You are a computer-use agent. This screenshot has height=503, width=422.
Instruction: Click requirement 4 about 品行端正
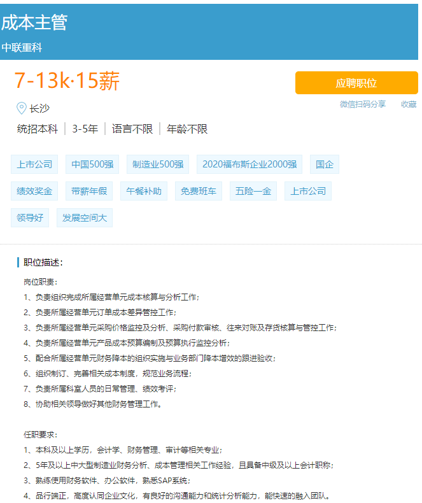[177, 496]
